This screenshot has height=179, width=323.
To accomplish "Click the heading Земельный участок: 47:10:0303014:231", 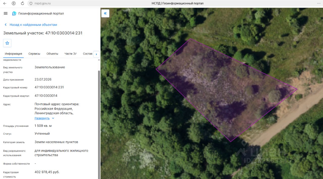I will click(43, 33).
